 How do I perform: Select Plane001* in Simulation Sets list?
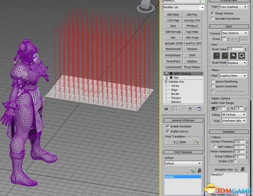(217, 174)
